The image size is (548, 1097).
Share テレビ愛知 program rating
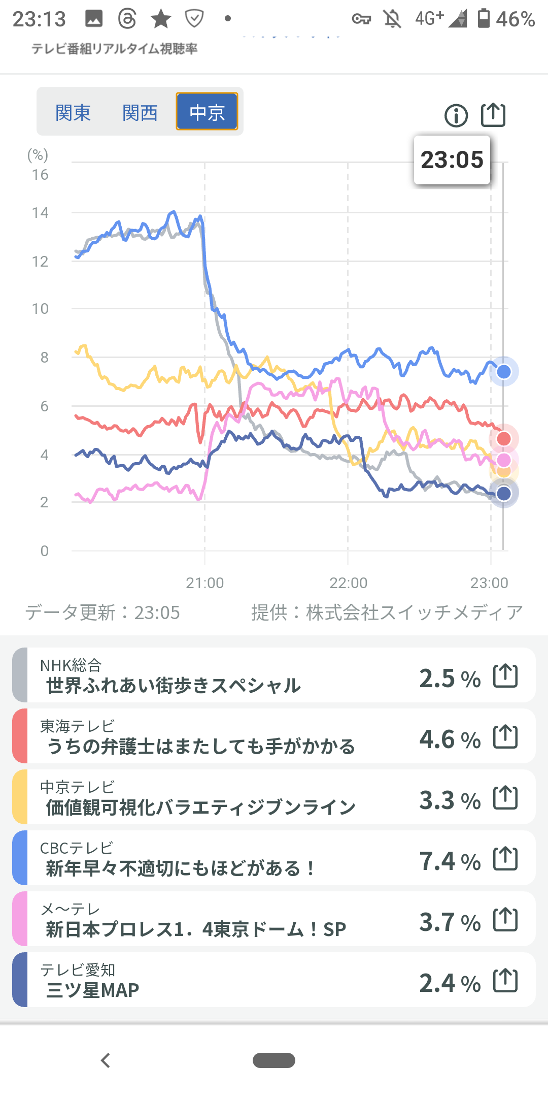pos(505,981)
